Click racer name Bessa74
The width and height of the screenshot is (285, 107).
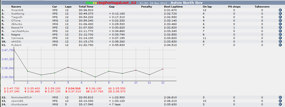coord(17,28)
